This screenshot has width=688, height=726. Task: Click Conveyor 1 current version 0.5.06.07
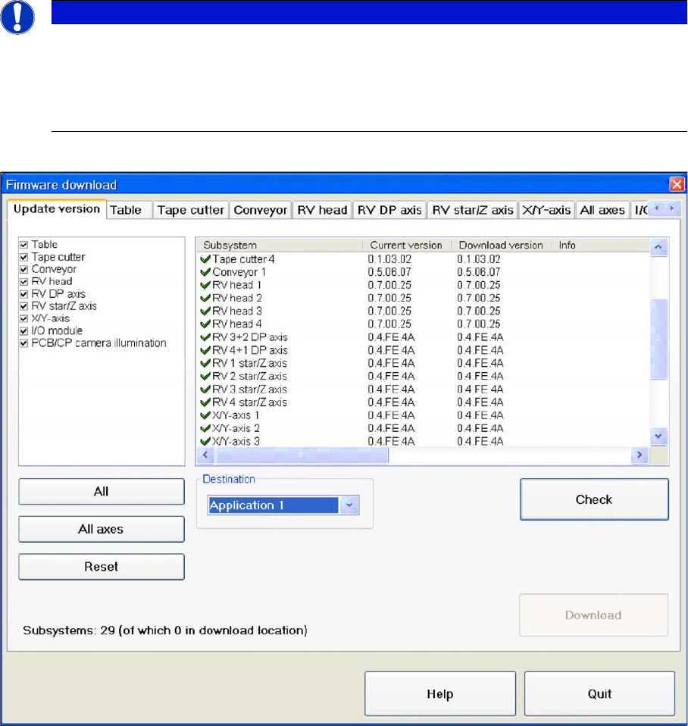coord(389,272)
